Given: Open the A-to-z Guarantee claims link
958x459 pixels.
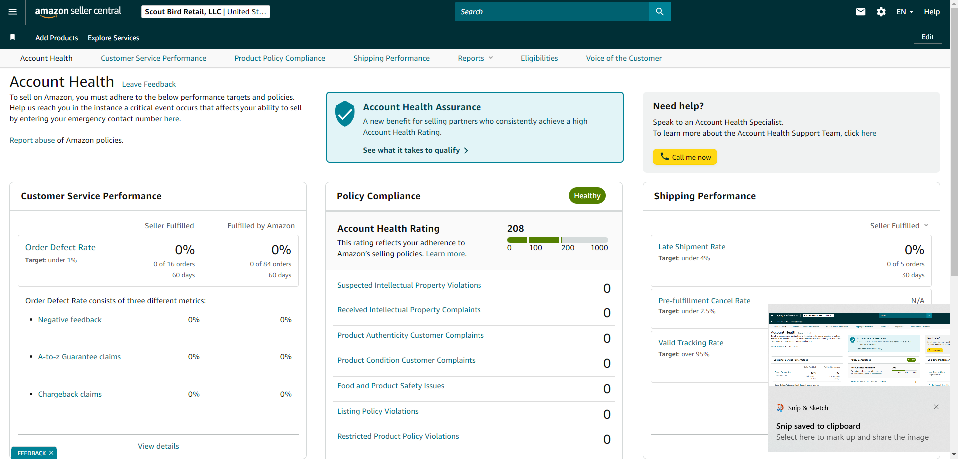Looking at the screenshot, I should coord(79,357).
